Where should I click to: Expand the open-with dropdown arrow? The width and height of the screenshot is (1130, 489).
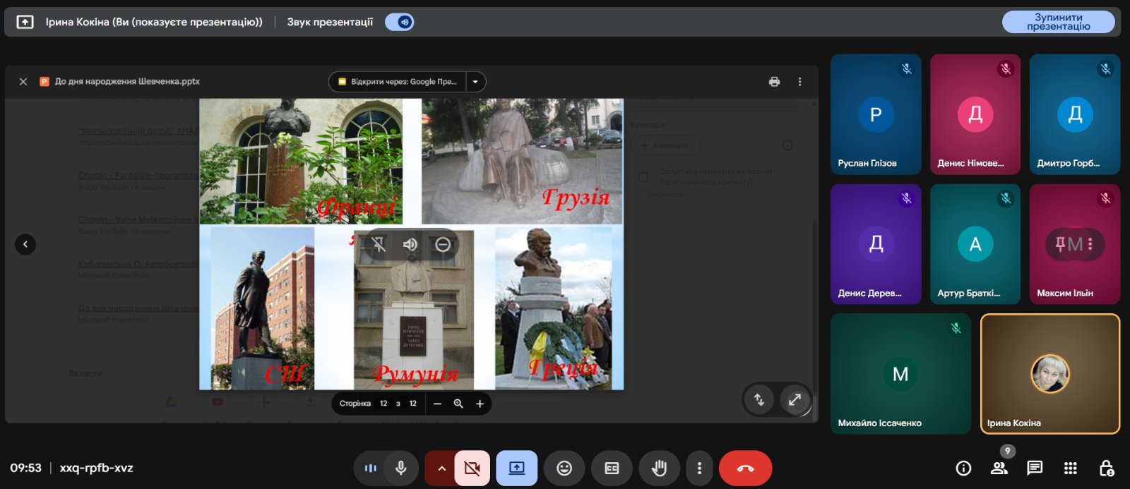[x=475, y=82]
